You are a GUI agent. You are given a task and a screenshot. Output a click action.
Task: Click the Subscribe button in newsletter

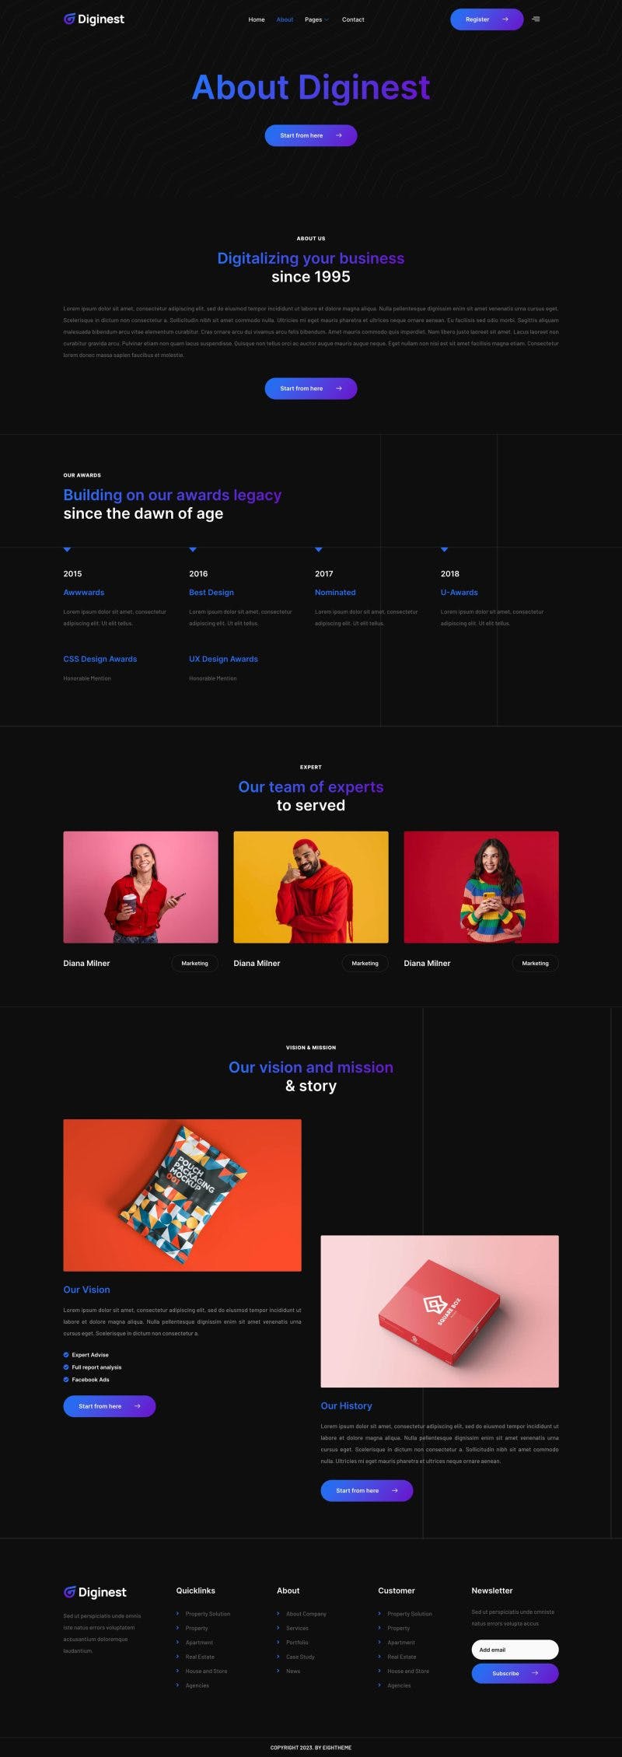tap(515, 1673)
